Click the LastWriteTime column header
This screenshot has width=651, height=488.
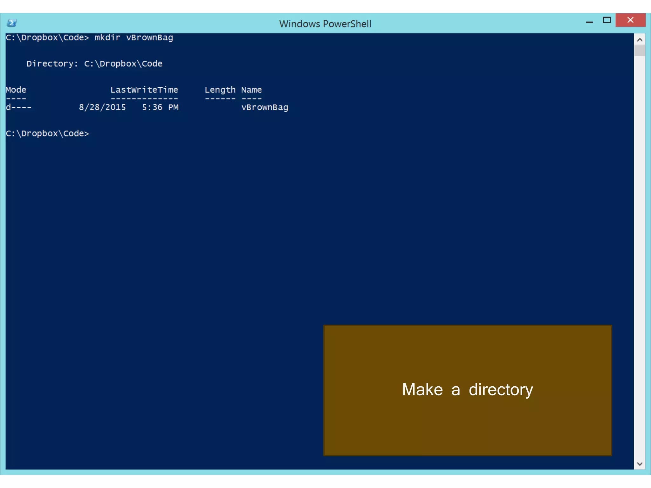click(x=144, y=90)
